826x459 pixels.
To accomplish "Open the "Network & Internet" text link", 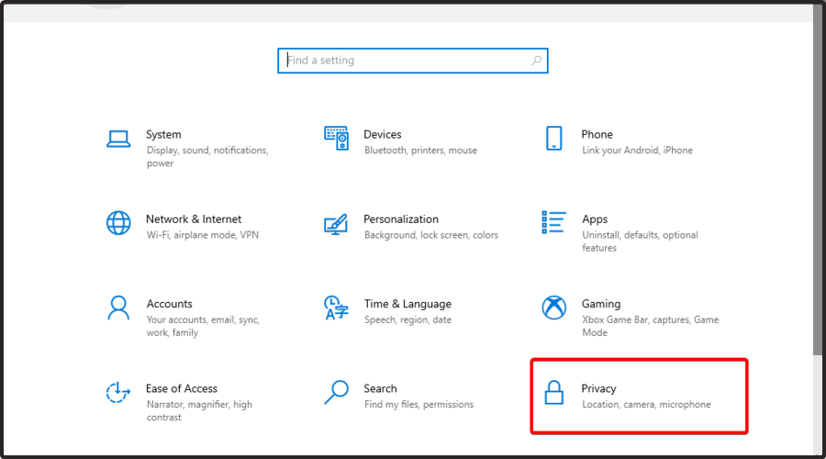I will point(194,219).
